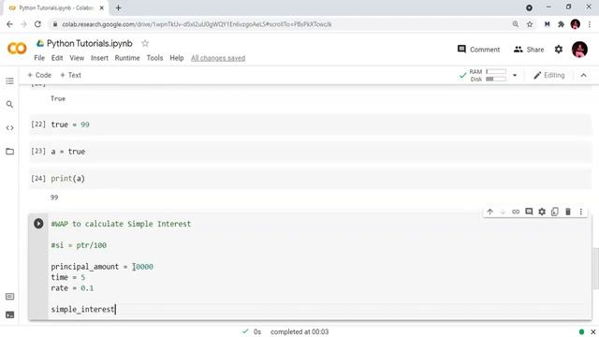Image resolution: width=599 pixels, height=337 pixels.
Task: Open code snippets sidebar
Action: pos(10,128)
